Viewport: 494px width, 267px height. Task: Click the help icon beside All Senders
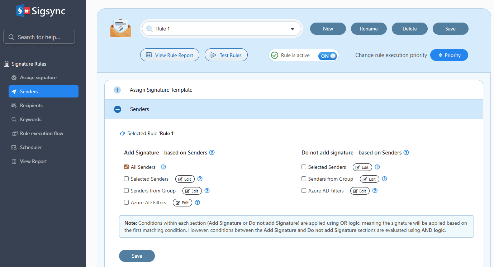click(163, 167)
